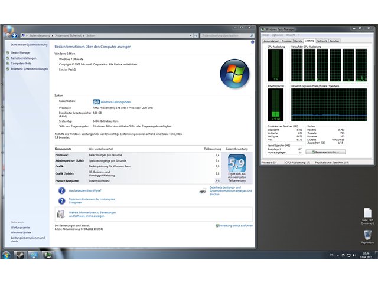
Task: Click 'Prozesse: 65' in Task Manager status bar
Action: pos(268,163)
